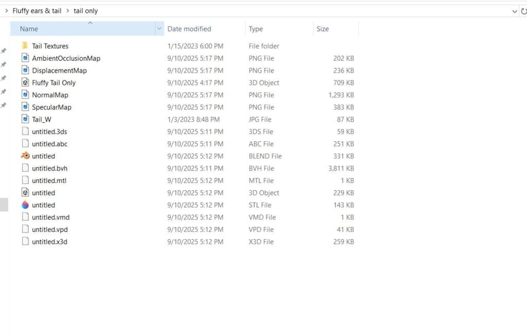The height and width of the screenshot is (332, 527).
Task: Click the Tail_W JPG image icon
Action: tap(25, 119)
